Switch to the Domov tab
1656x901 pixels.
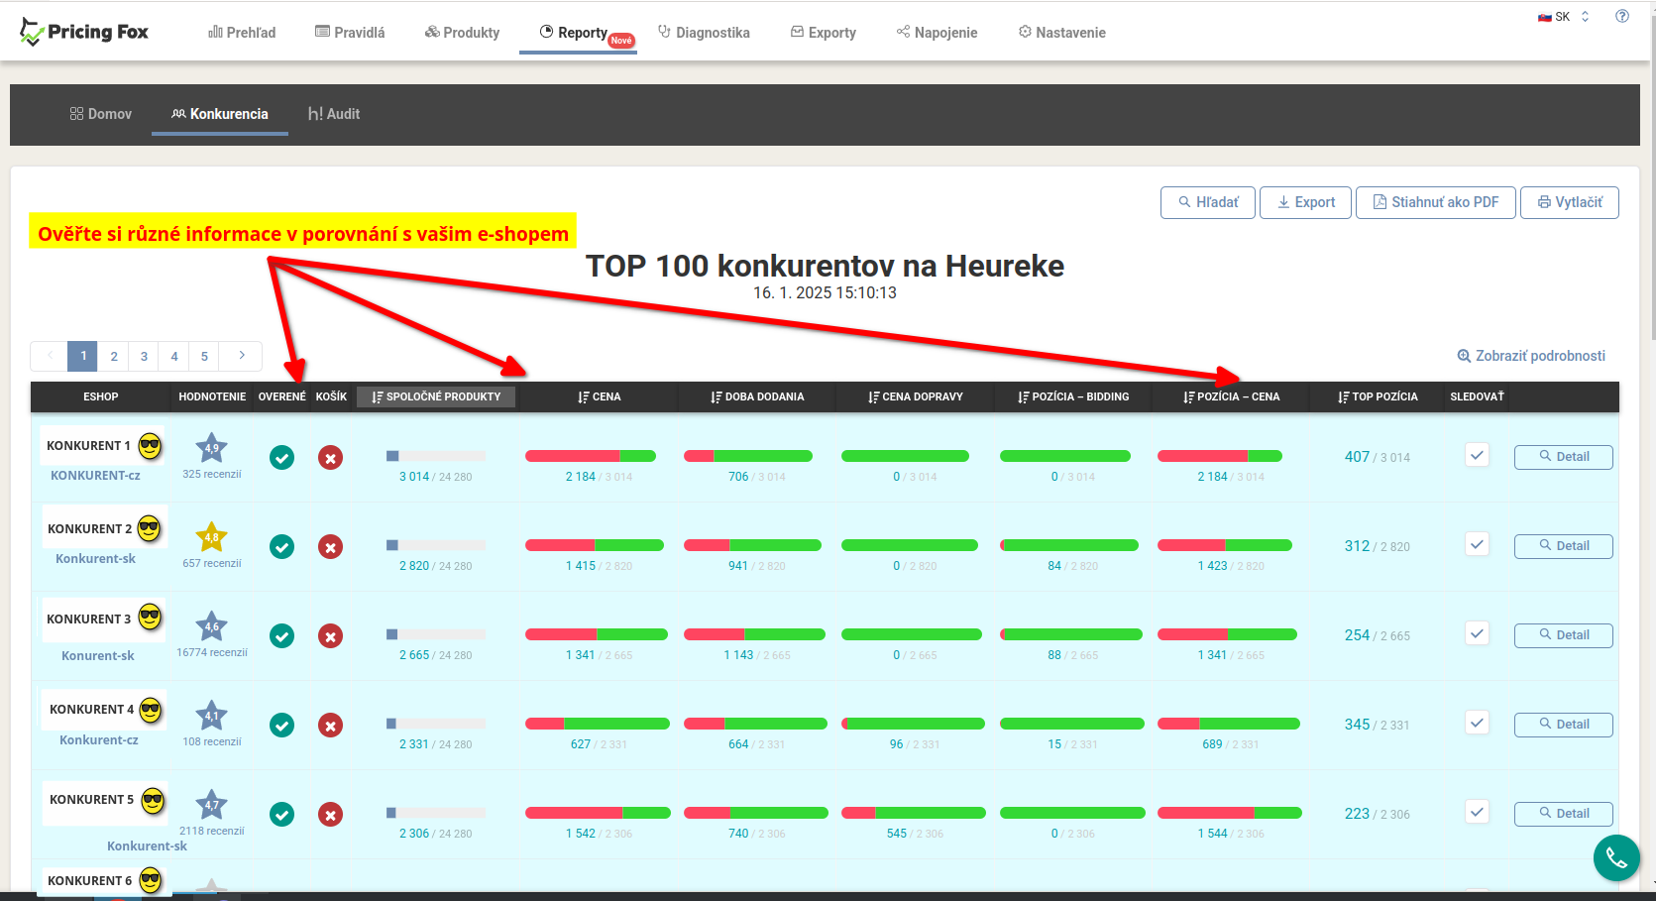coord(100,114)
